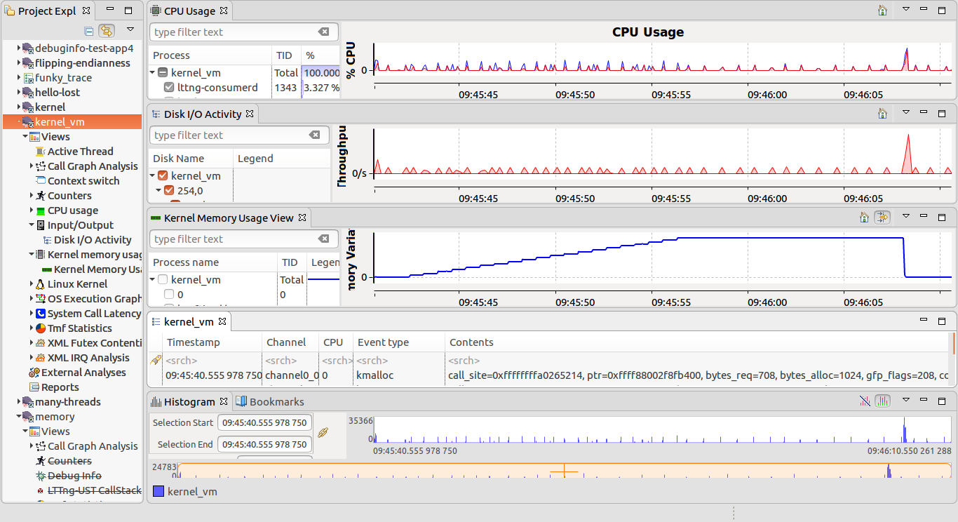This screenshot has height=522, width=958.
Task: Uncheck the lttng-consumerd process checkbox
Action: [168, 88]
